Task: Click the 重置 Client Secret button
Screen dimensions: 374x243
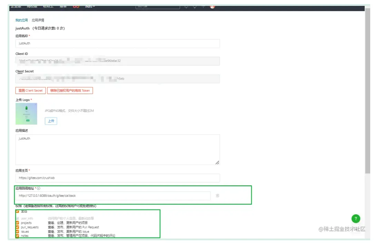Action: (30, 91)
